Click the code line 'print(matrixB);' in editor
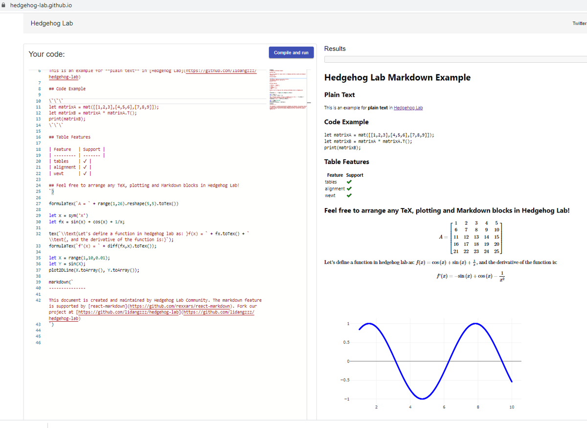 pyautogui.click(x=68, y=119)
